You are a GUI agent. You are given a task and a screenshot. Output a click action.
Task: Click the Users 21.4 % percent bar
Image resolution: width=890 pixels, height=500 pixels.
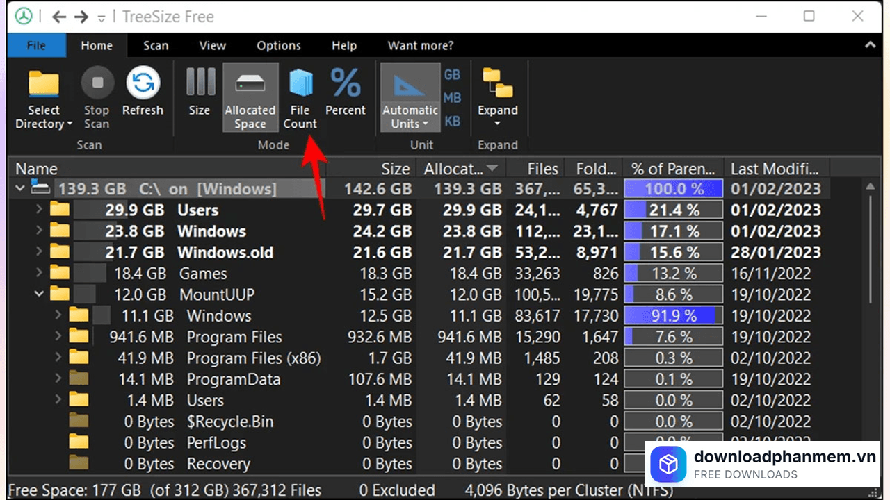click(673, 210)
